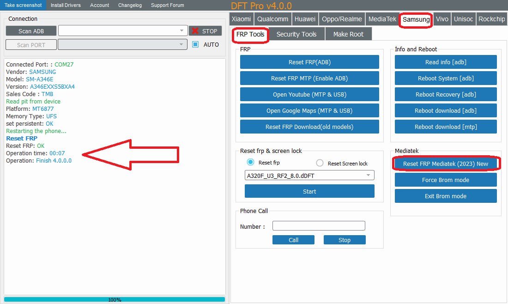Open the port selection dropdown
The height and width of the screenshot is (304, 508).
pos(181,45)
